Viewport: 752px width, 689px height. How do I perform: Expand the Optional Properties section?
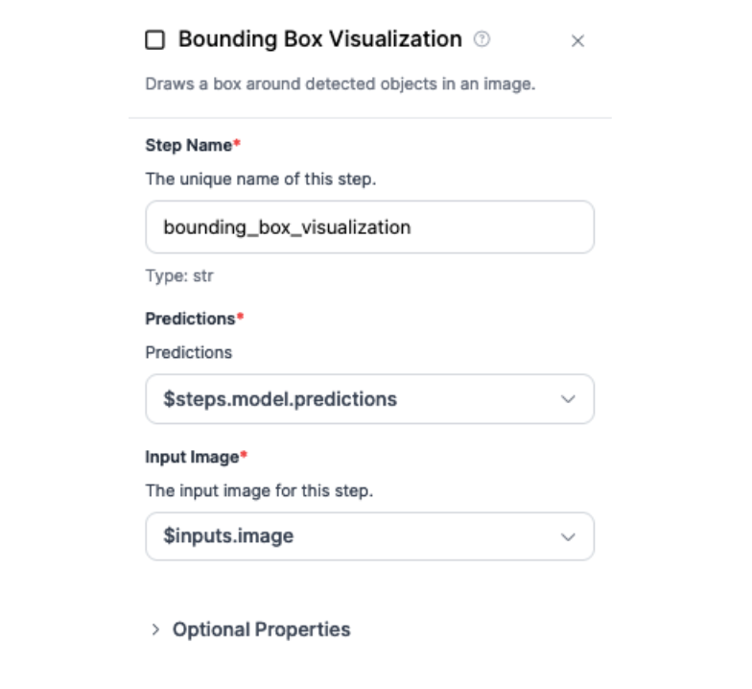(x=261, y=630)
